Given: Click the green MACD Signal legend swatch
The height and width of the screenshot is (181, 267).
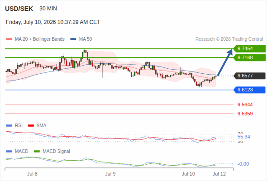Looking at the screenshot, I should (37, 152).
